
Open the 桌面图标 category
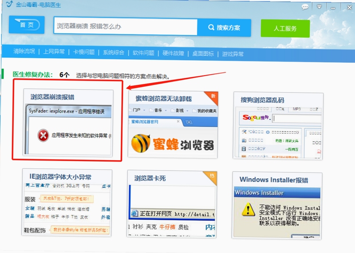203,54
